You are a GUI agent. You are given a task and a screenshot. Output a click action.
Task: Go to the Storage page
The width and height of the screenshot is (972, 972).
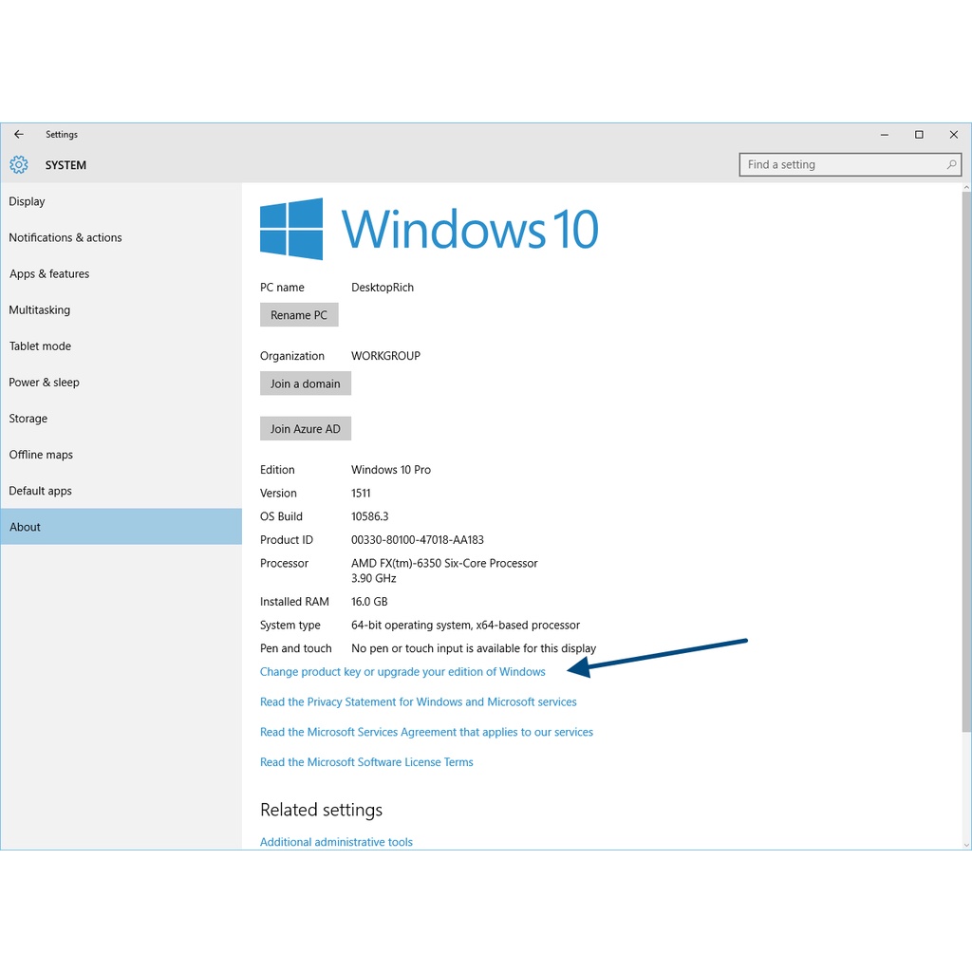pyautogui.click(x=28, y=419)
